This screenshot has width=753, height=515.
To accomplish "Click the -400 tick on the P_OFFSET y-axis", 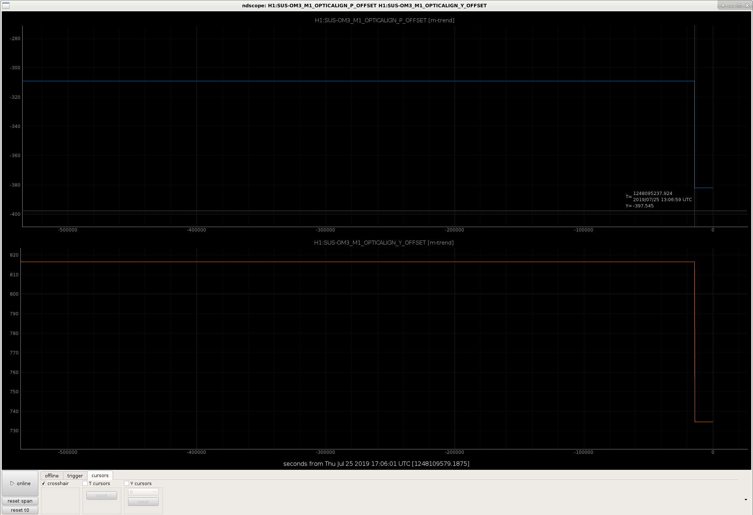I will pos(15,214).
